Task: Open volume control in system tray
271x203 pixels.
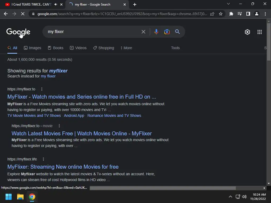Action: 244,197
